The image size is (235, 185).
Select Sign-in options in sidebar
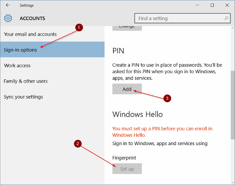(x=20, y=50)
